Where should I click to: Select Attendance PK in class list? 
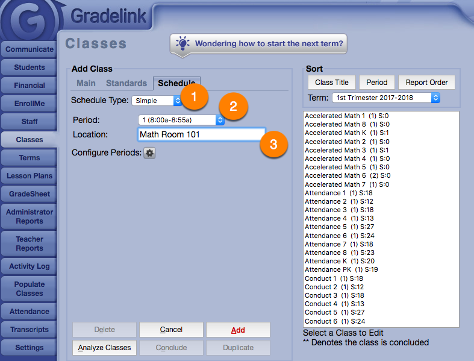click(341, 270)
